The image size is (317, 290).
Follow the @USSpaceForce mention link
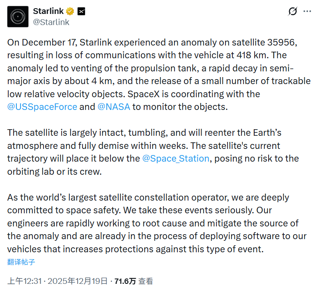tap(42, 107)
